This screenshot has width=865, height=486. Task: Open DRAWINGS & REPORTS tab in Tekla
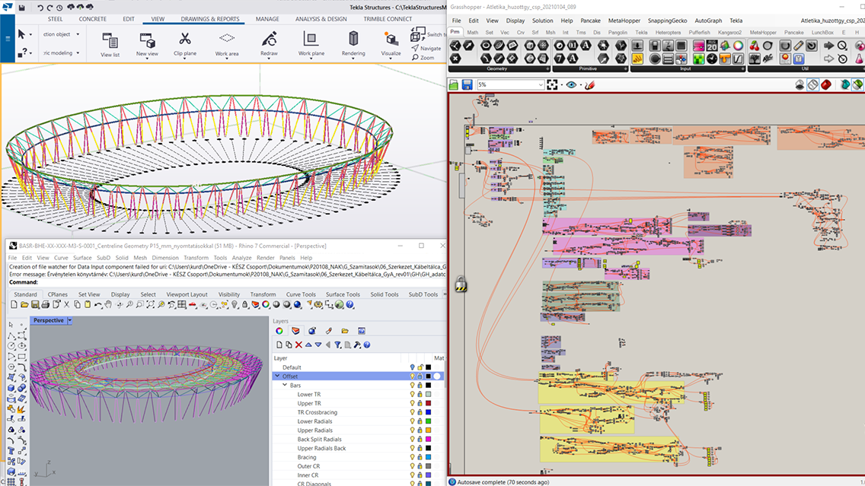coord(210,19)
